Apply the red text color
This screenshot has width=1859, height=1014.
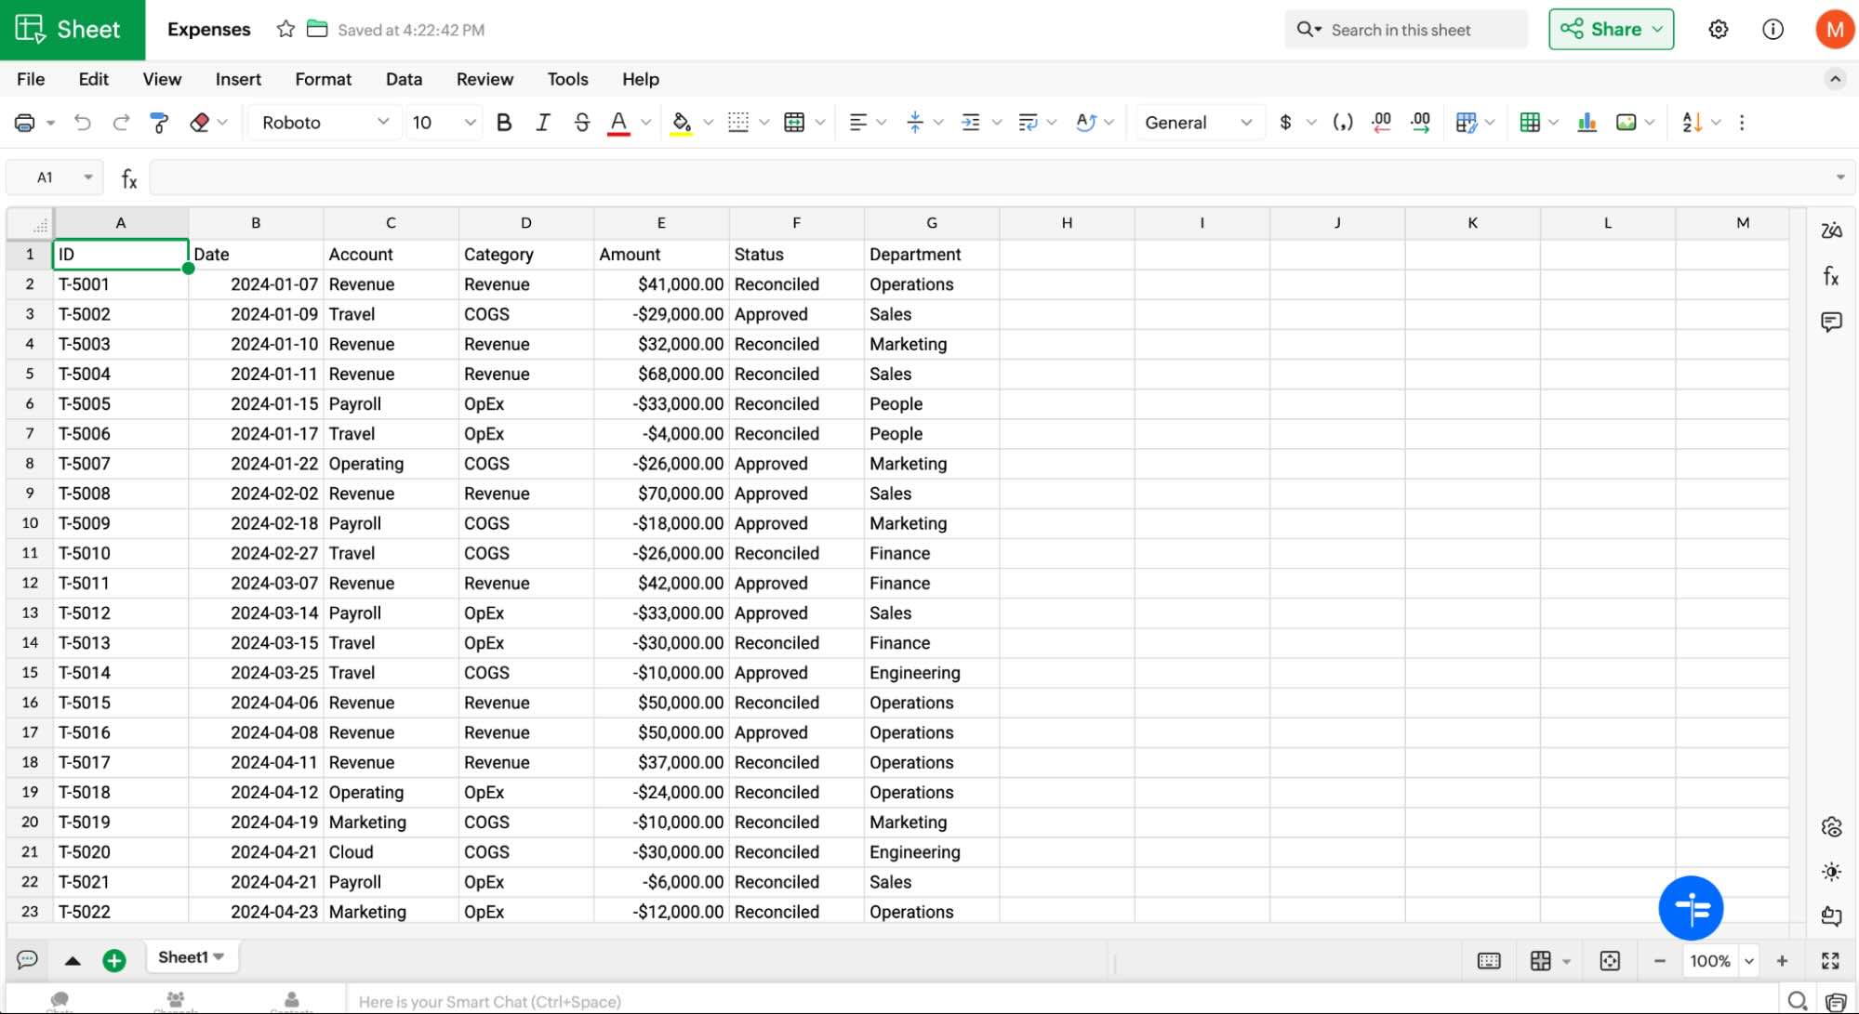pos(618,123)
